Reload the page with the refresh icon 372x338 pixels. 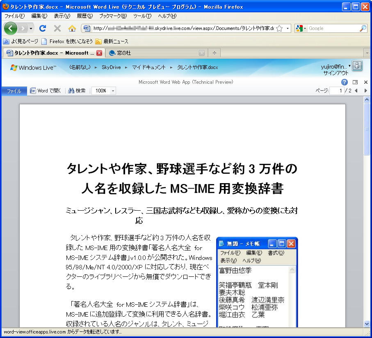point(43,28)
